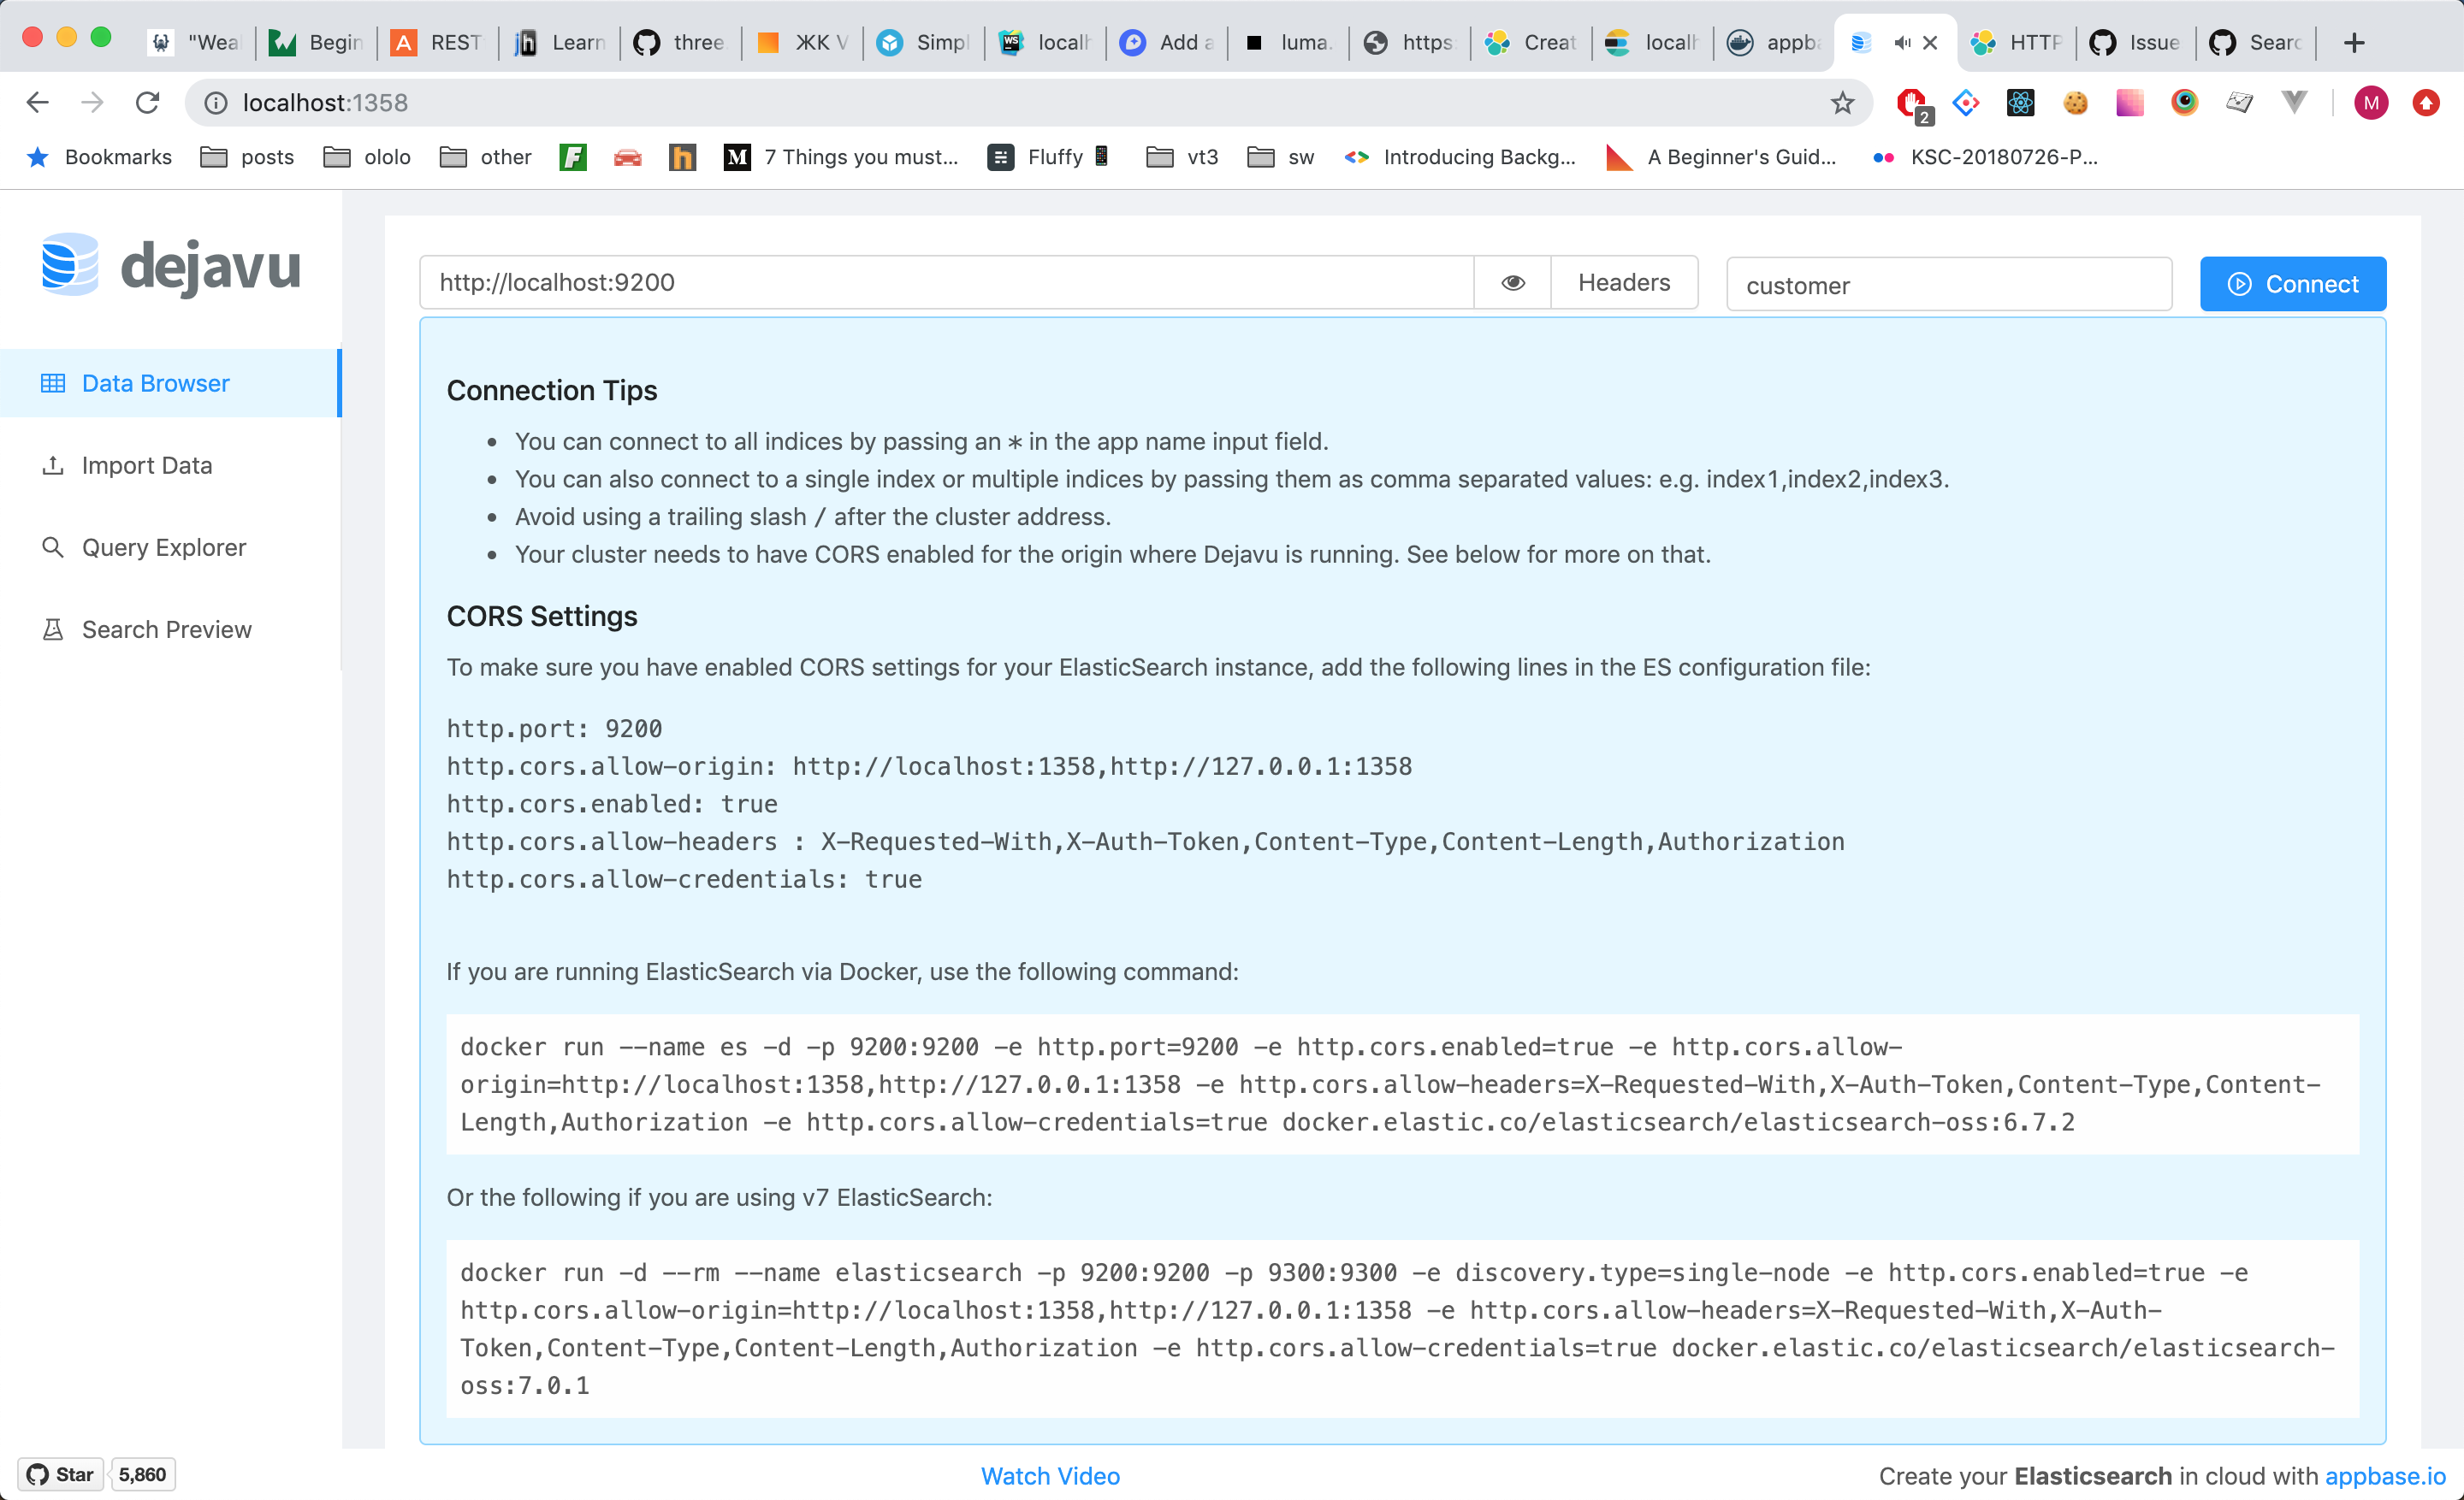This screenshot has height=1500, width=2464.
Task: Toggle visibility of the cluster URL
Action: click(x=1512, y=282)
